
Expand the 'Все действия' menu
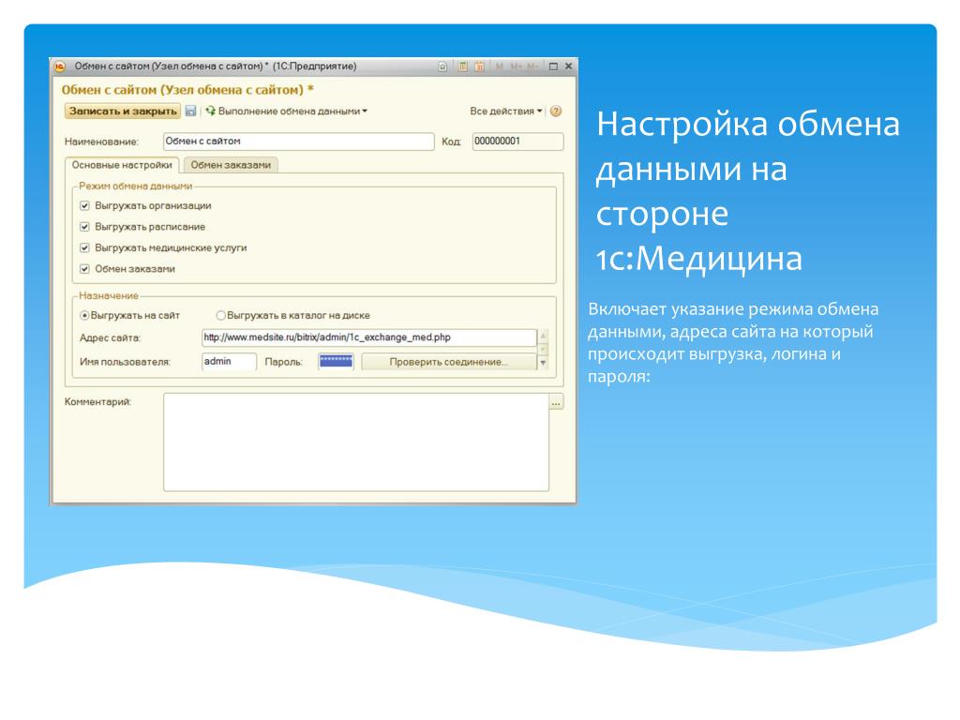tap(505, 112)
